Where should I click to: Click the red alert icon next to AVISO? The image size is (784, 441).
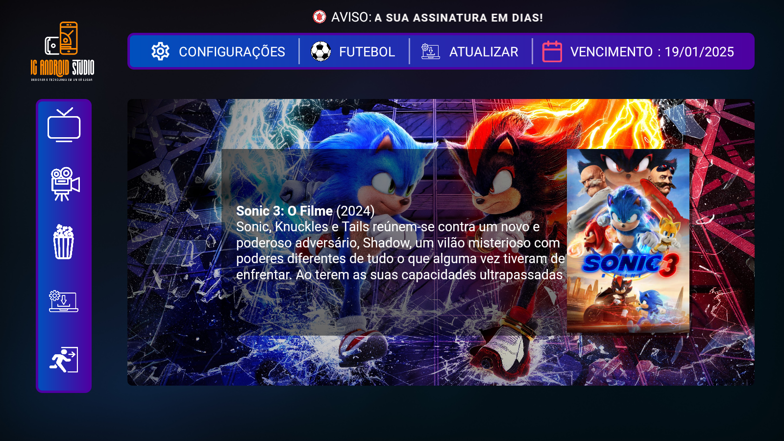tap(319, 17)
